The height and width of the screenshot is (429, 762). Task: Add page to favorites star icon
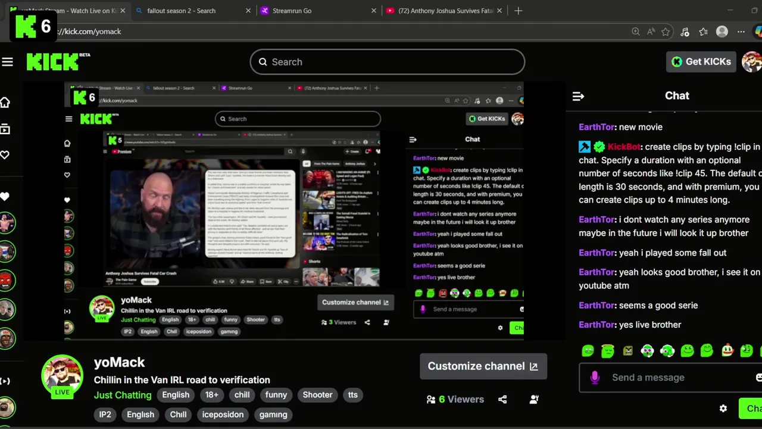666,32
